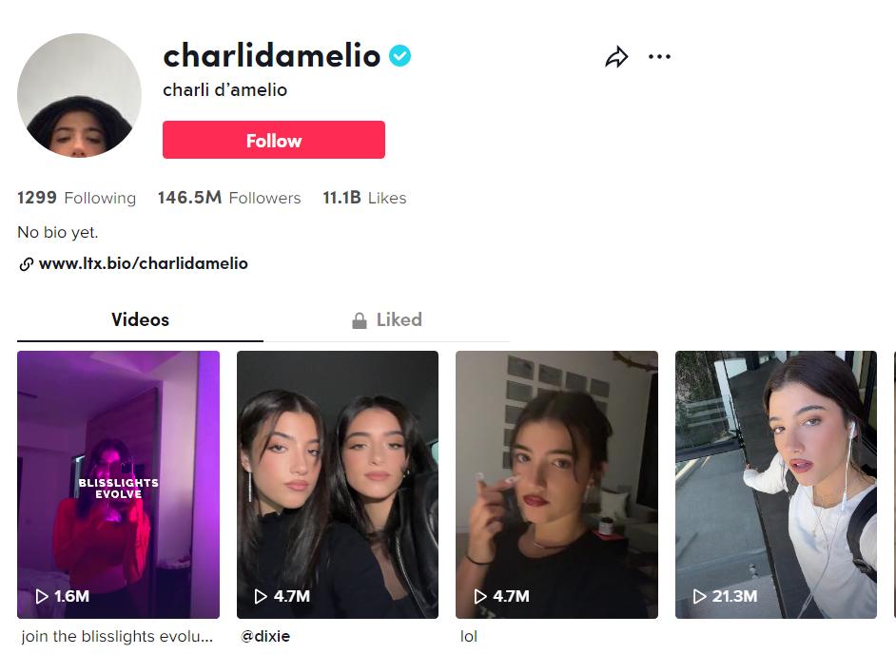The image size is (896, 654).
Task: Switch to the Videos tab
Action: coord(140,319)
